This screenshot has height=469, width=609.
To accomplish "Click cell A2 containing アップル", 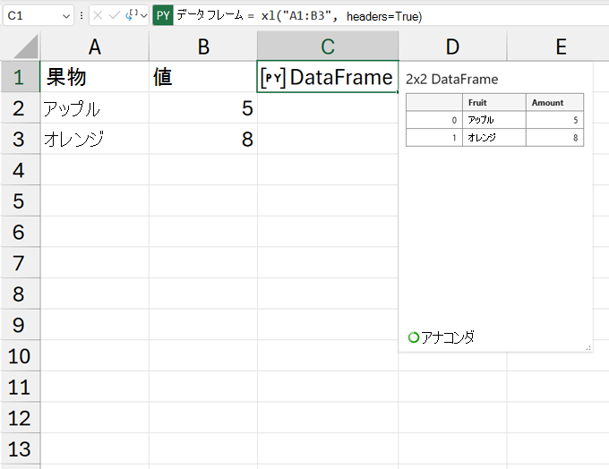I will click(94, 108).
